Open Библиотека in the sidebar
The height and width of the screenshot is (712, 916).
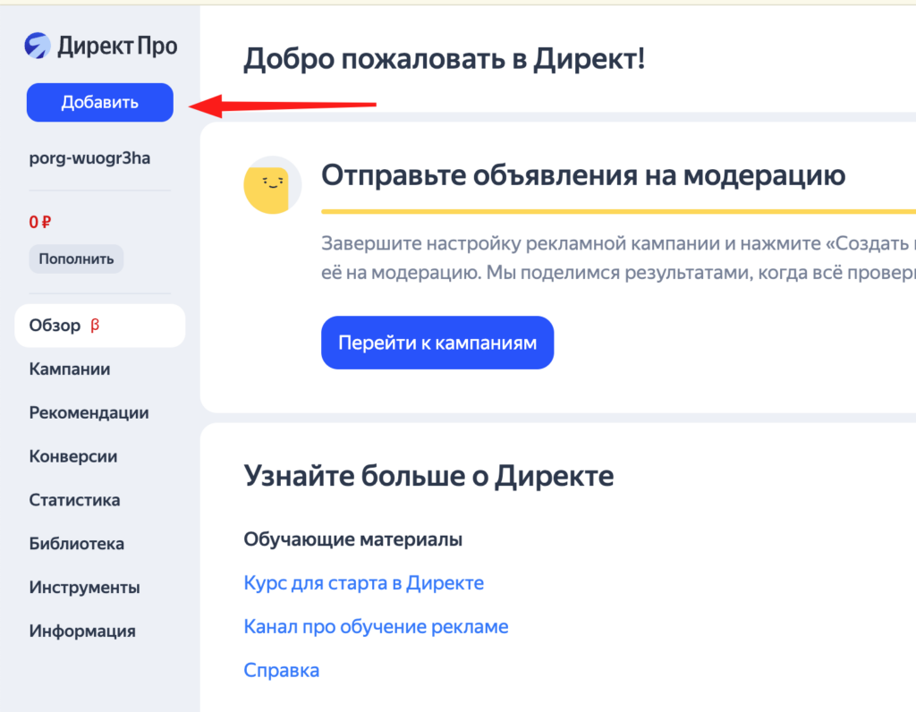(77, 544)
